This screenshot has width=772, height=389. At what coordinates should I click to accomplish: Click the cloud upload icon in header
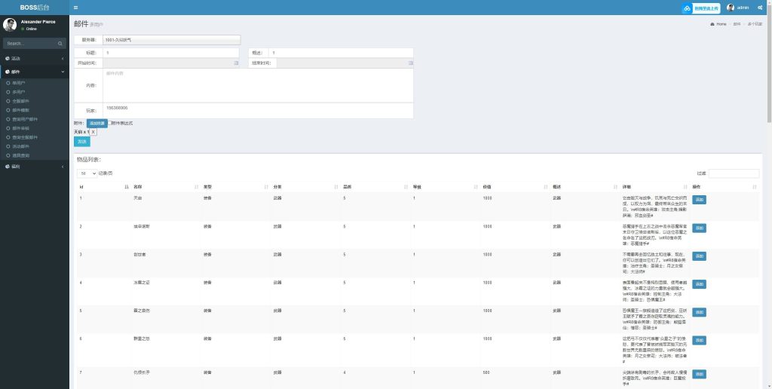[687, 8]
